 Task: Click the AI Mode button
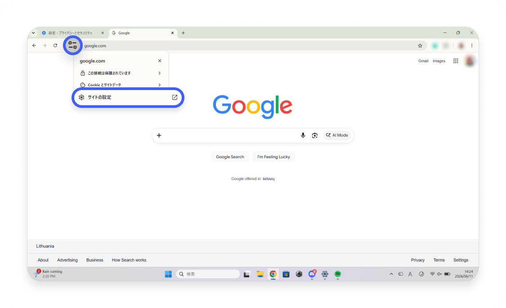(x=337, y=136)
